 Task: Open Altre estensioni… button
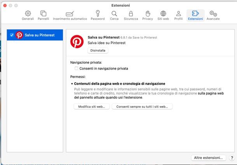coord(208,158)
